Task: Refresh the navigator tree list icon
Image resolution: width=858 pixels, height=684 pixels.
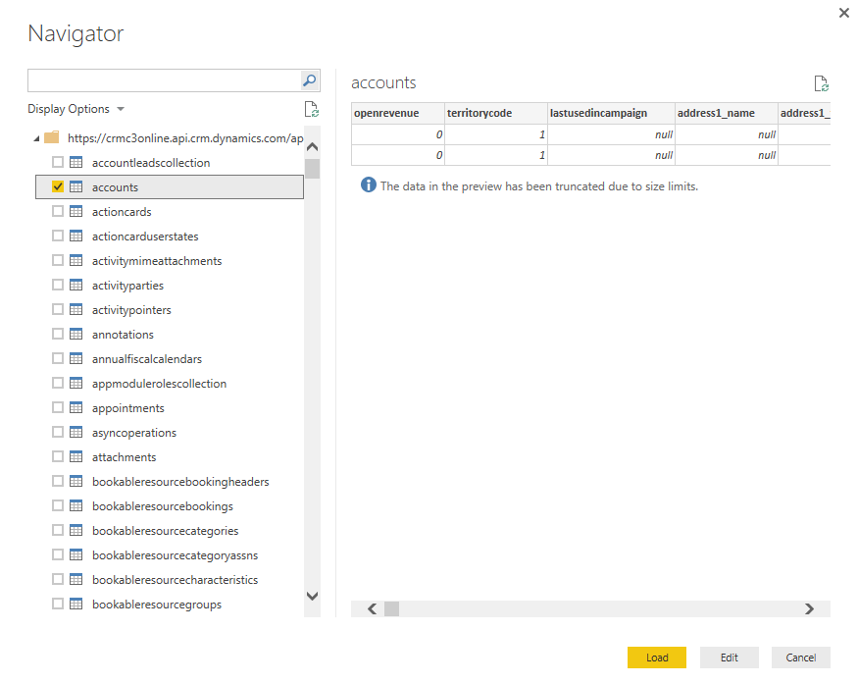Action: pyautogui.click(x=312, y=109)
